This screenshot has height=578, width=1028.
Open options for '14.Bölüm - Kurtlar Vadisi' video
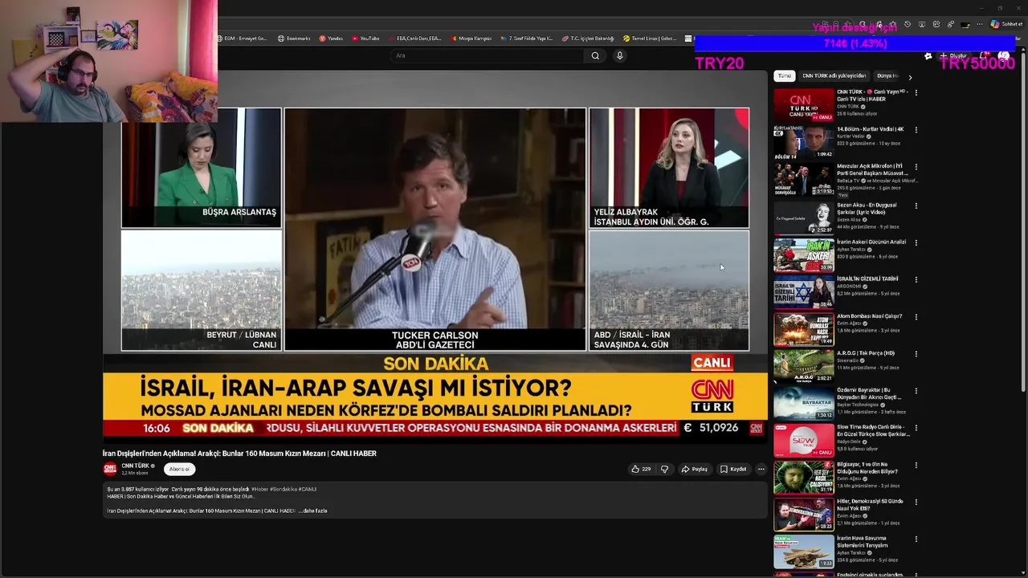click(x=916, y=129)
